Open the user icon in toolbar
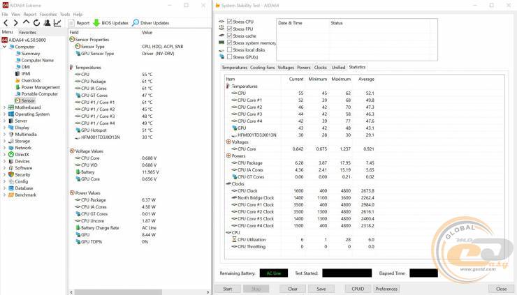The width and height of the screenshot is (517, 295). 47,23
